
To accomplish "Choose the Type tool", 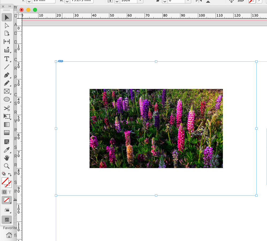I will pyautogui.click(x=7, y=59).
